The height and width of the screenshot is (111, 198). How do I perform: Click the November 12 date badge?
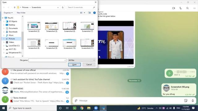[x=134, y=80]
